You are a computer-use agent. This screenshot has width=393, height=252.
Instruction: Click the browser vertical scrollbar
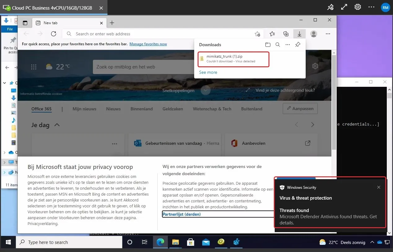point(334,102)
